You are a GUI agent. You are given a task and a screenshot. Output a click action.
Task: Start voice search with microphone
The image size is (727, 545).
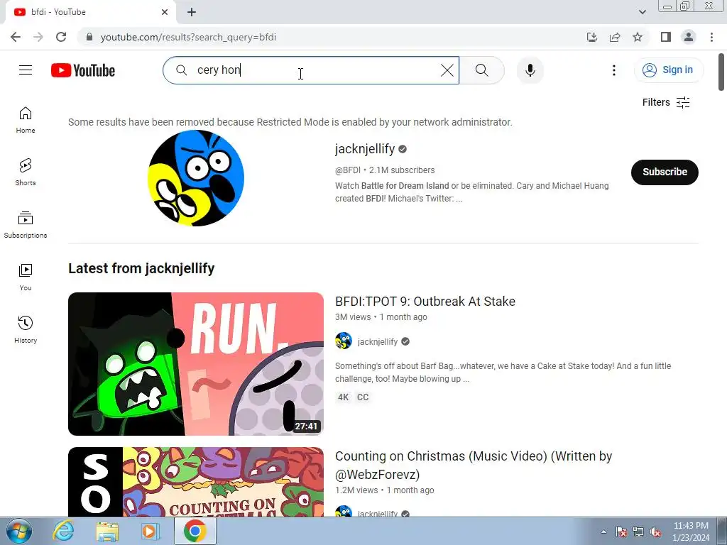(530, 70)
